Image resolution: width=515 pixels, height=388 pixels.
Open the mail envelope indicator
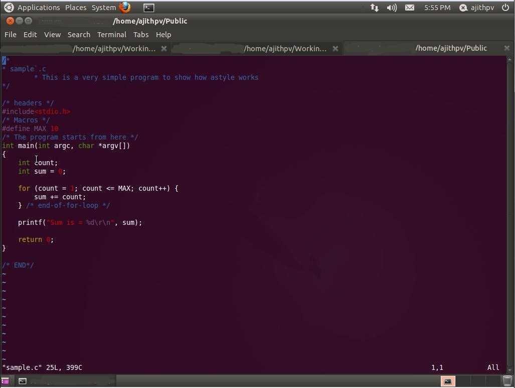(409, 7)
